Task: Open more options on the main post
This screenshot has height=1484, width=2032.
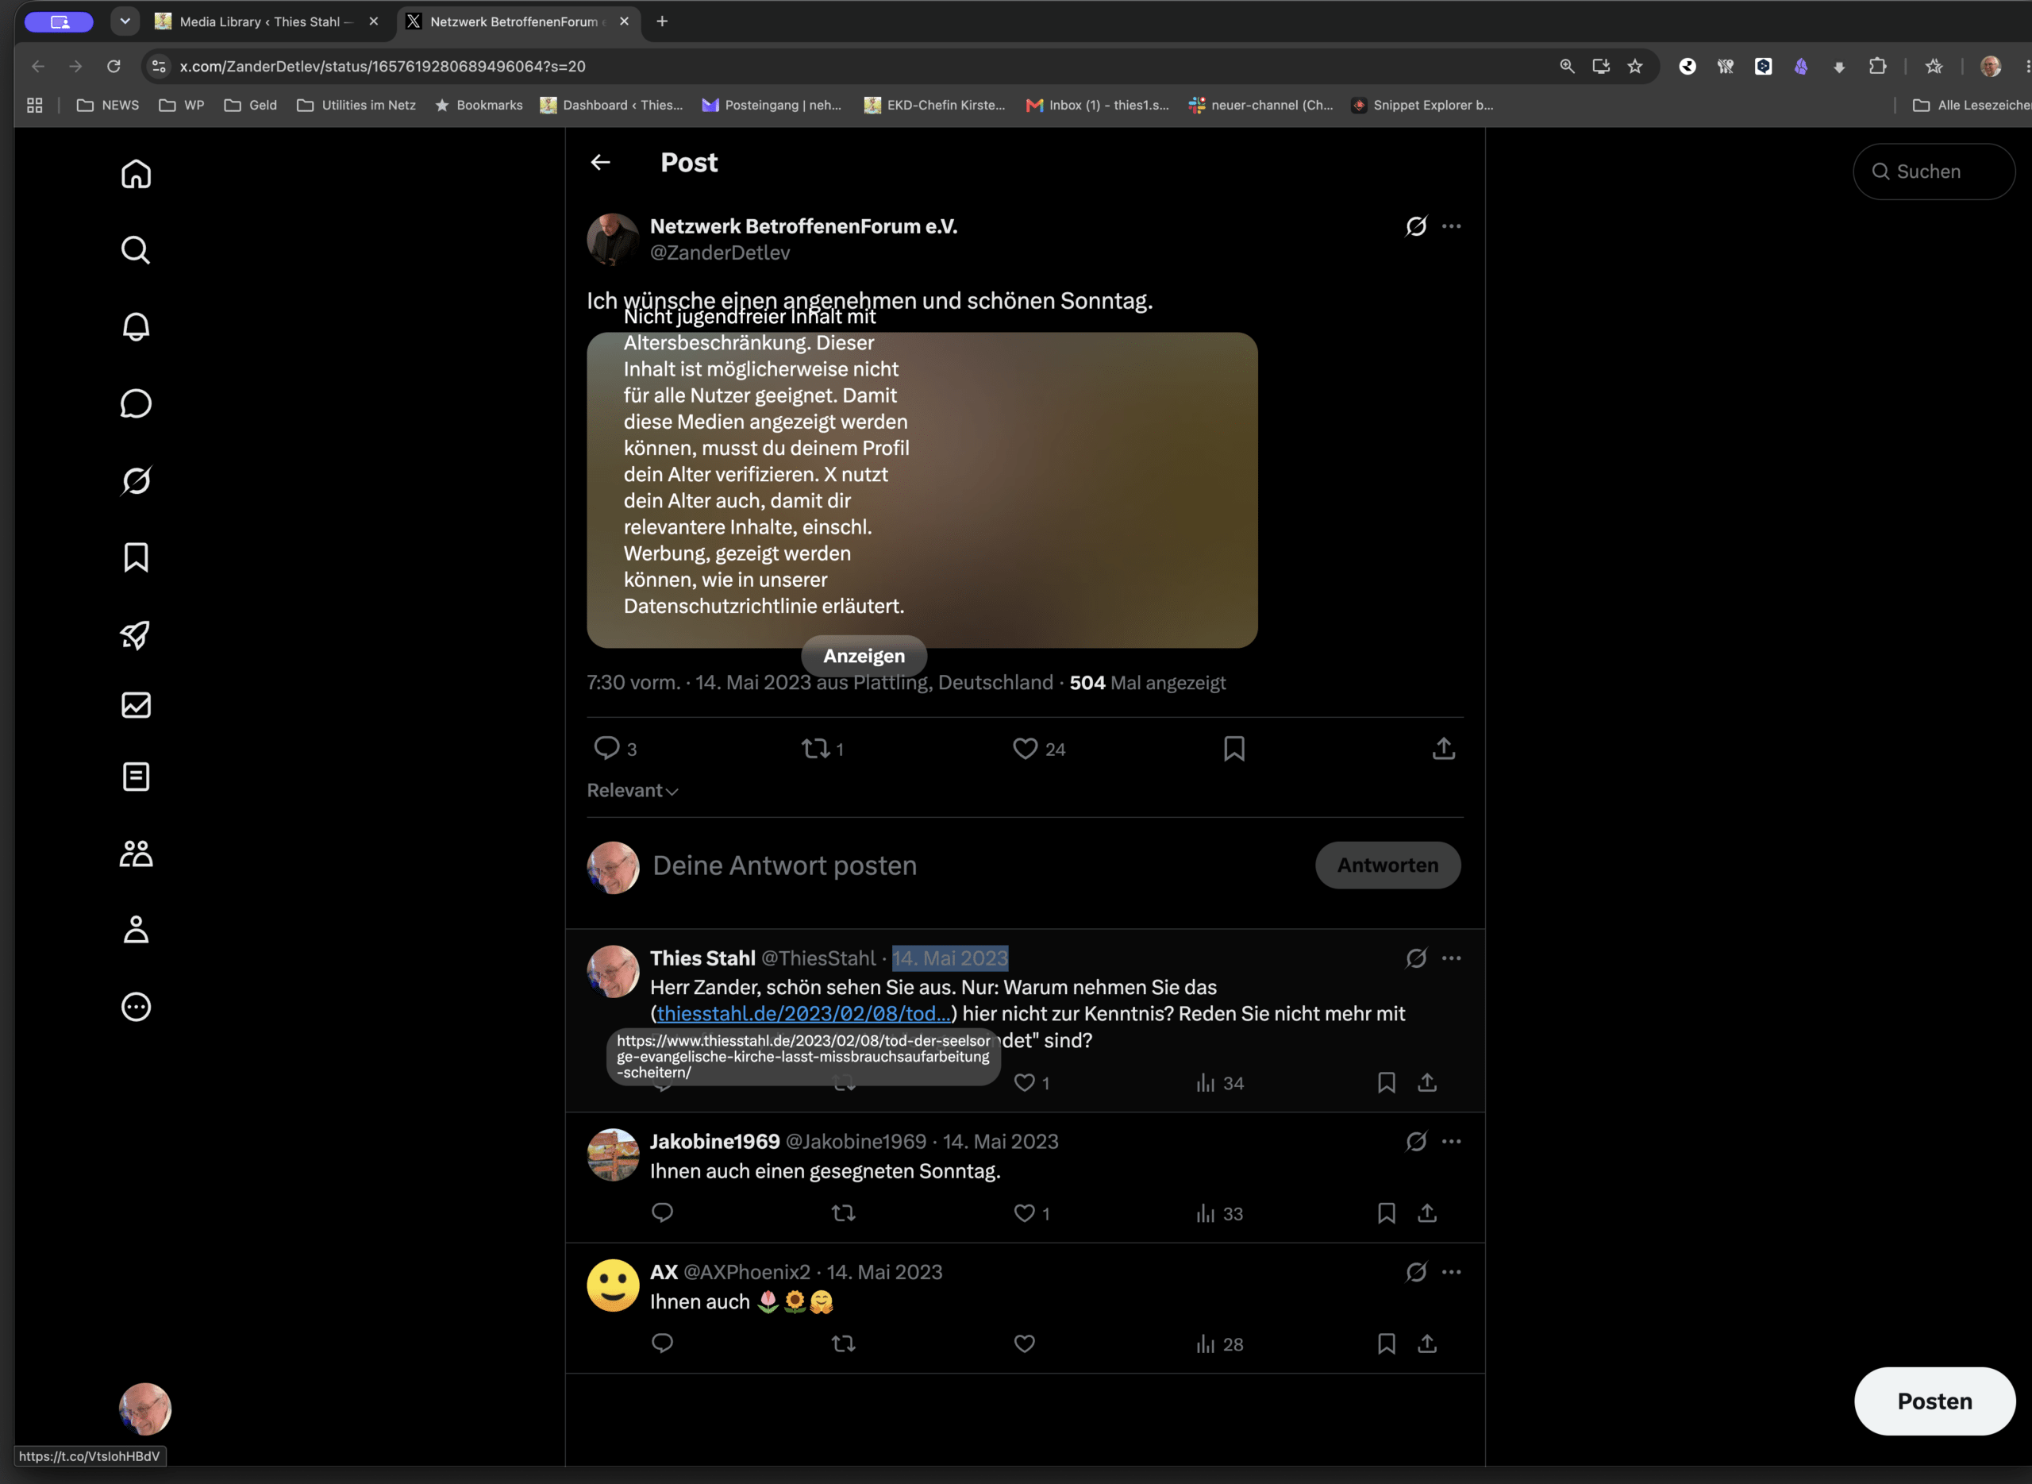Action: point(1451,226)
